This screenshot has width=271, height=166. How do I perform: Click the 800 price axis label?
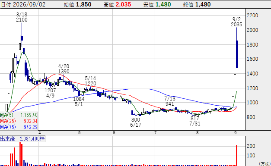(x=251, y=117)
